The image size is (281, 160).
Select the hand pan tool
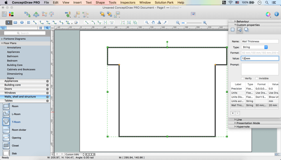click(x=153, y=22)
